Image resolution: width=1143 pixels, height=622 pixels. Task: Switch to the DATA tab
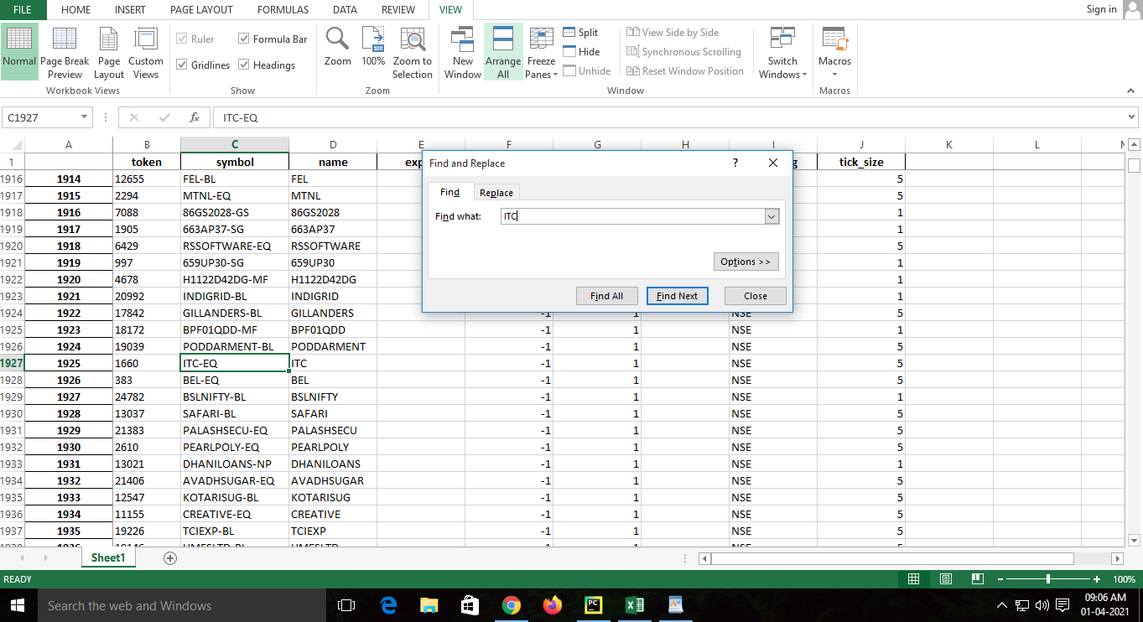(345, 10)
